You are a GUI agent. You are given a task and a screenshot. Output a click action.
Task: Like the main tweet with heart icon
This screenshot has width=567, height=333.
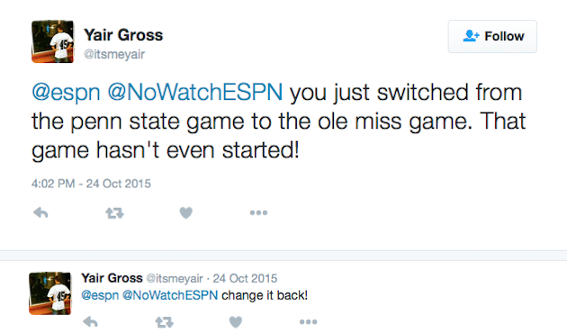click(186, 212)
